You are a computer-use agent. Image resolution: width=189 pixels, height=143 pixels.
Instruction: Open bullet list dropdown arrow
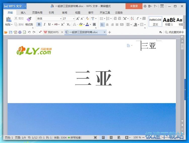coord(105,19)
